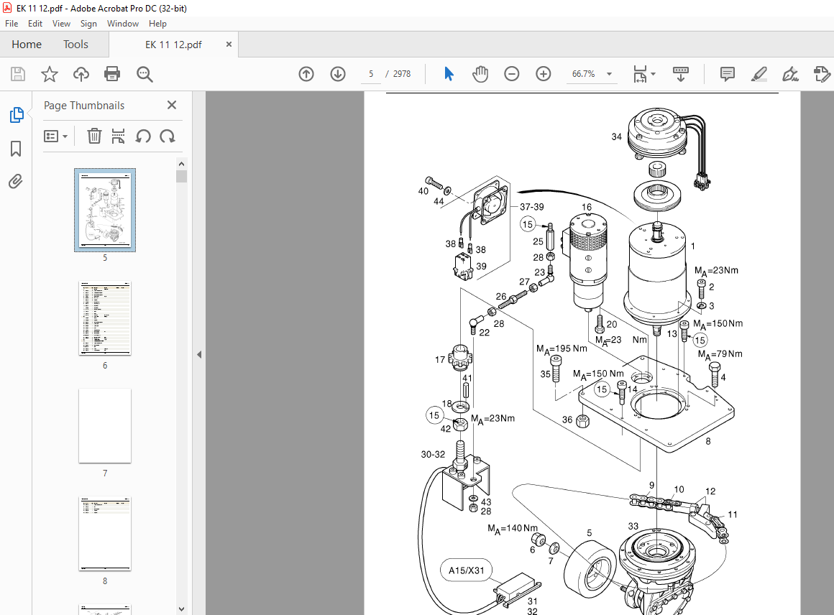Open the File menu
The image size is (834, 615).
point(12,24)
